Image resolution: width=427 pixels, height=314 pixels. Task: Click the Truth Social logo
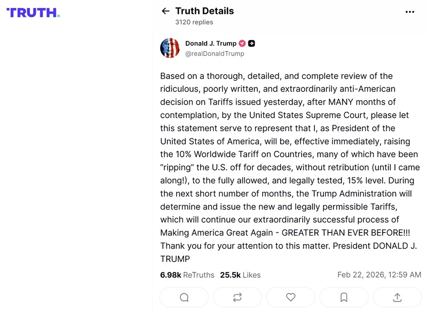pyautogui.click(x=33, y=12)
